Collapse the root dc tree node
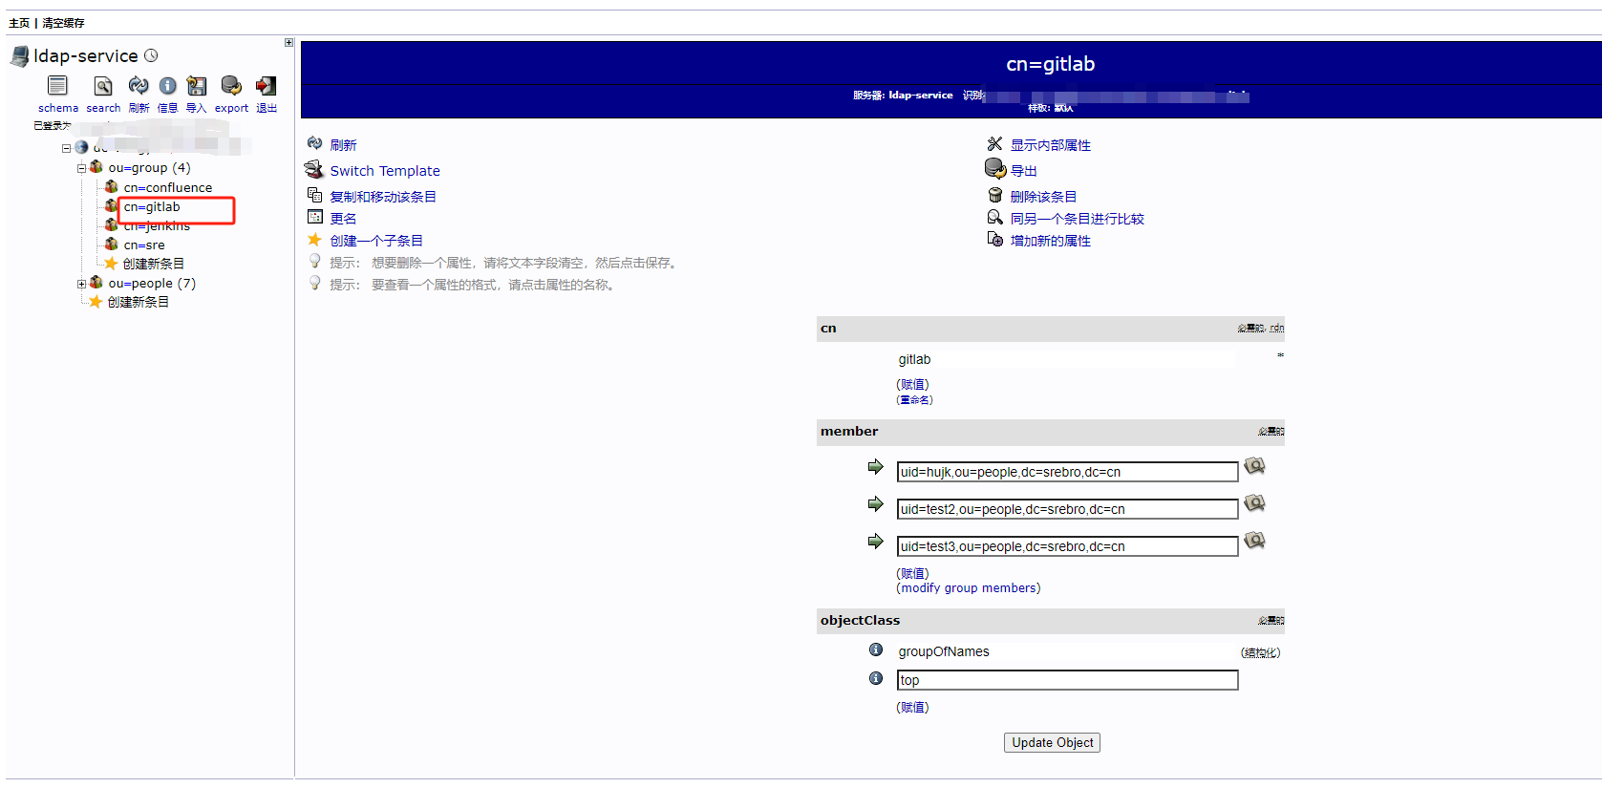The width and height of the screenshot is (1602, 788). coord(66,148)
